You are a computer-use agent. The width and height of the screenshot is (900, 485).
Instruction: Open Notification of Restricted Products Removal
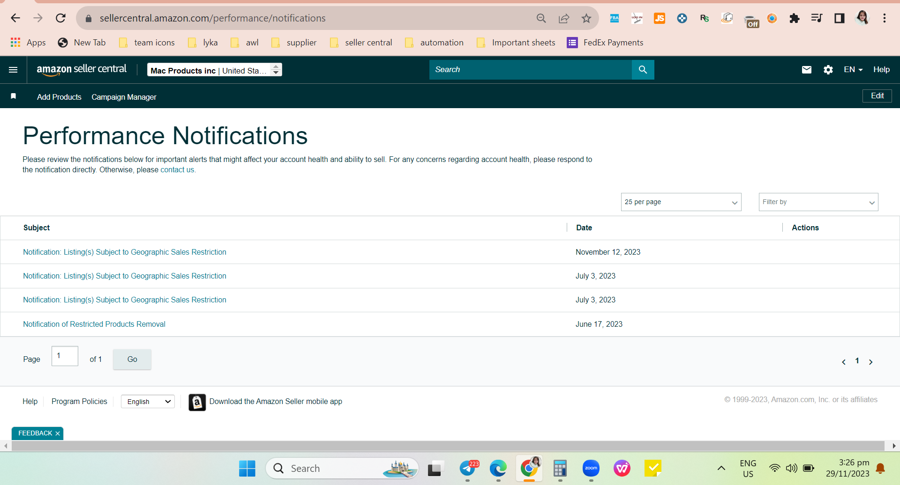[x=94, y=324]
